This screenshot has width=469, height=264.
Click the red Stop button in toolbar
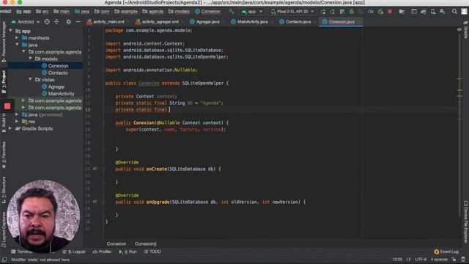coord(390,12)
